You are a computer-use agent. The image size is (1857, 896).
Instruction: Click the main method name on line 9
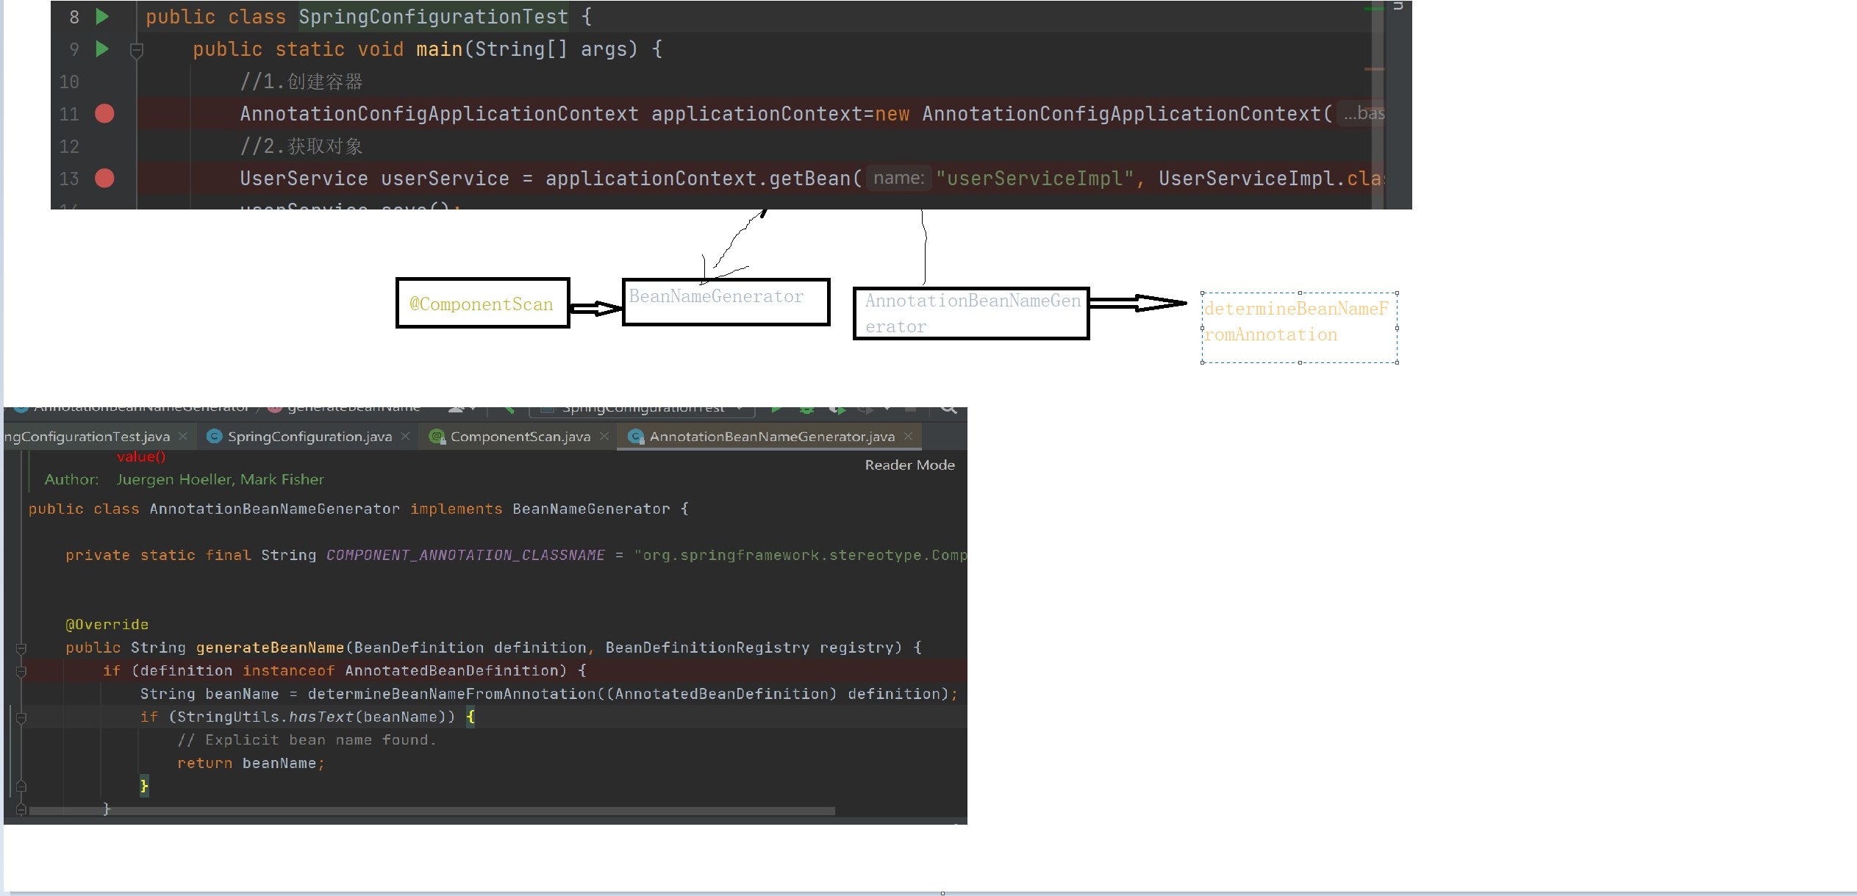439,49
